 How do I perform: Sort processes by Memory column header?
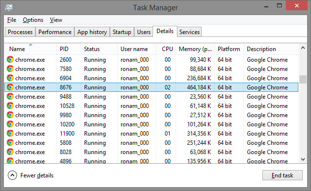[x=195, y=49]
